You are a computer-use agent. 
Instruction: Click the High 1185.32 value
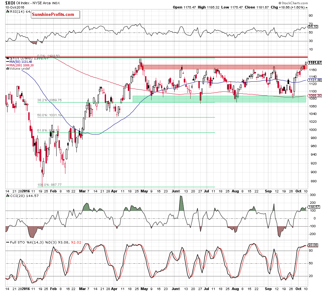[x=209, y=7]
